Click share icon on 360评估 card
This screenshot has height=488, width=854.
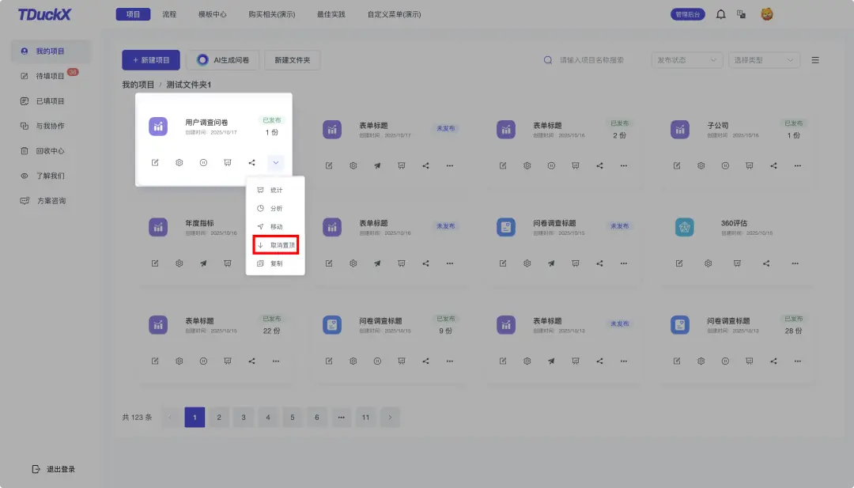766,263
